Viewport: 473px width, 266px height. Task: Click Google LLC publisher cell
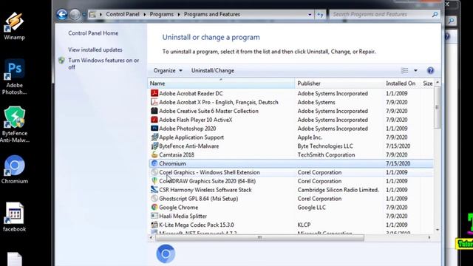coord(312,208)
